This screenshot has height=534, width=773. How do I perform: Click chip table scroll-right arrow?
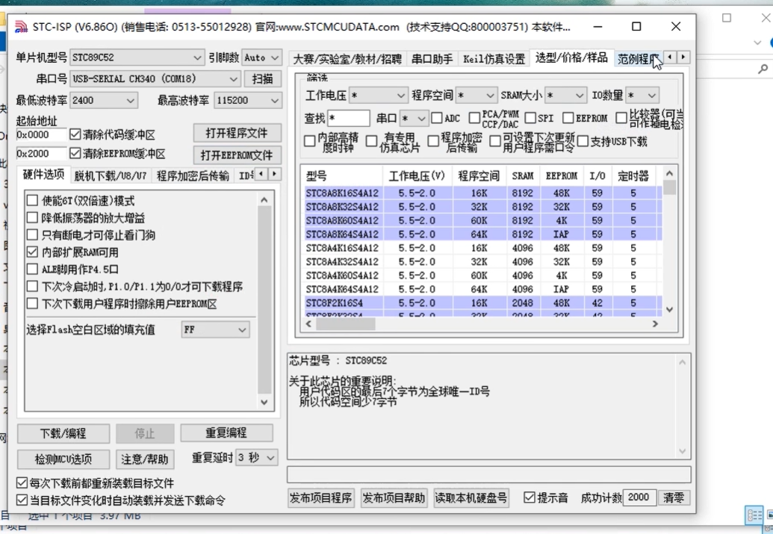pos(655,324)
